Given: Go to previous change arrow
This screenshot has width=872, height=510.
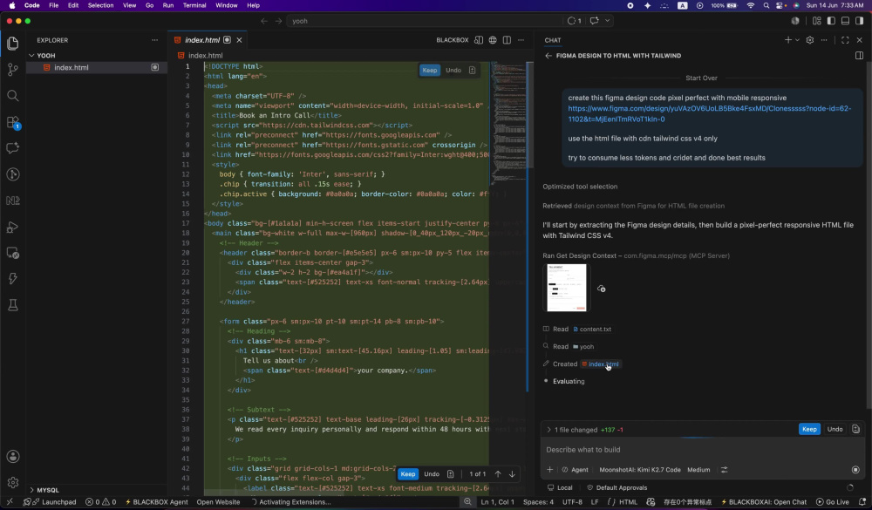Looking at the screenshot, I should click(x=498, y=474).
